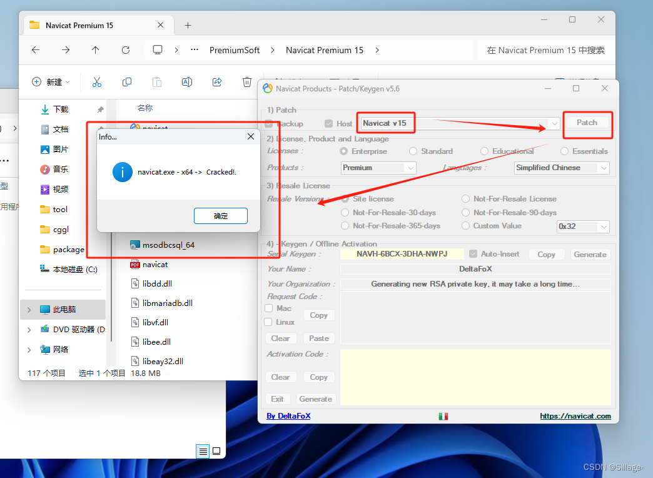
Task: Click the PremiumSoft breadcrumb
Action: click(235, 50)
